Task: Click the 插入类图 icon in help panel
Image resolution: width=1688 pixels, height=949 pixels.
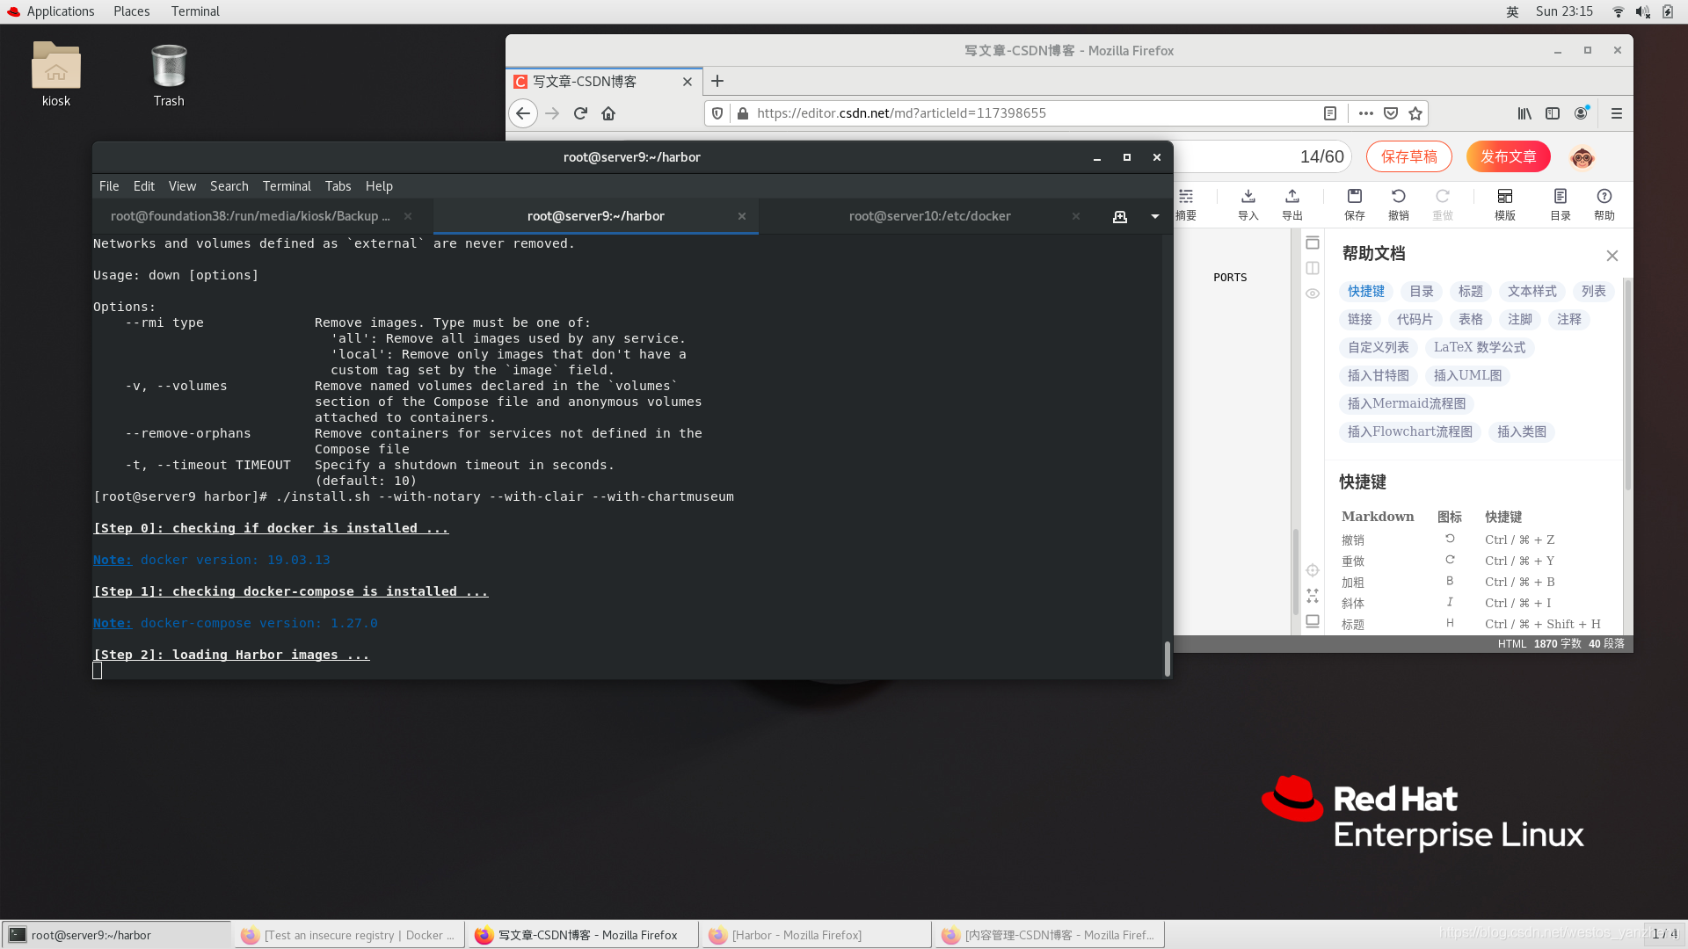Action: coord(1521,431)
